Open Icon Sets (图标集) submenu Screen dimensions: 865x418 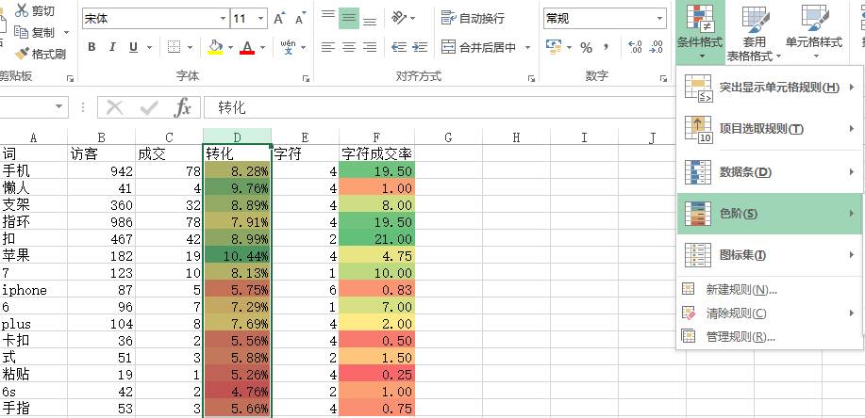pyautogui.click(x=769, y=255)
